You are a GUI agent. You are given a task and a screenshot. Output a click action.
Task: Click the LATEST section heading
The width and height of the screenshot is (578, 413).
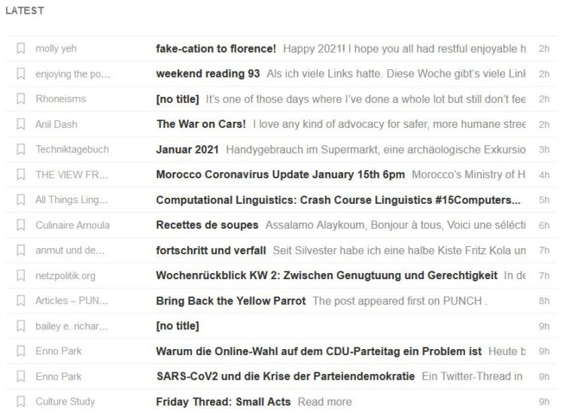[x=25, y=11]
